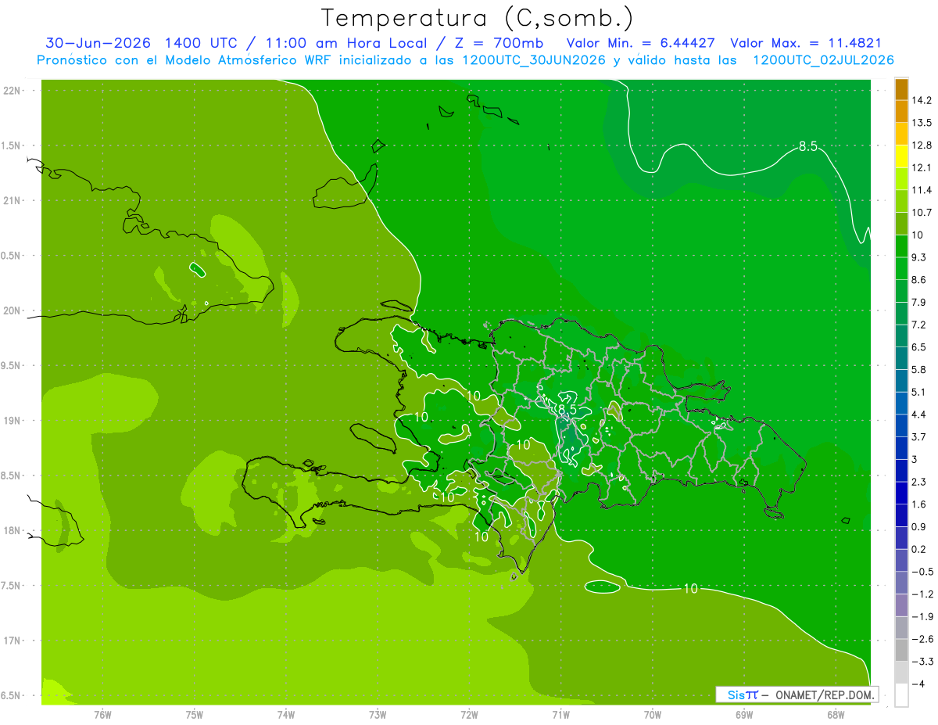Click the "-0.5" colorbar label
Viewport: 938px width, 725px height.
click(x=922, y=572)
